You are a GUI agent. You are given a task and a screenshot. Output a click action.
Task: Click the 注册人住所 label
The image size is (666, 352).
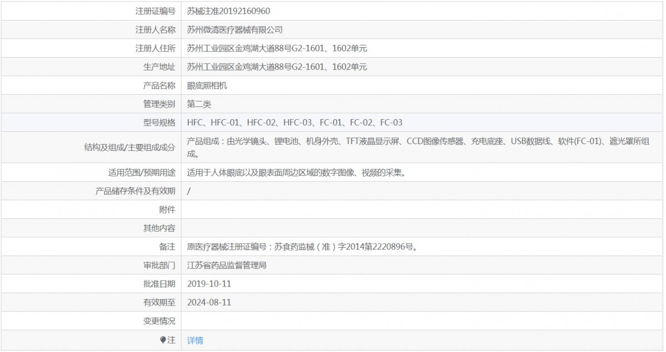point(155,48)
